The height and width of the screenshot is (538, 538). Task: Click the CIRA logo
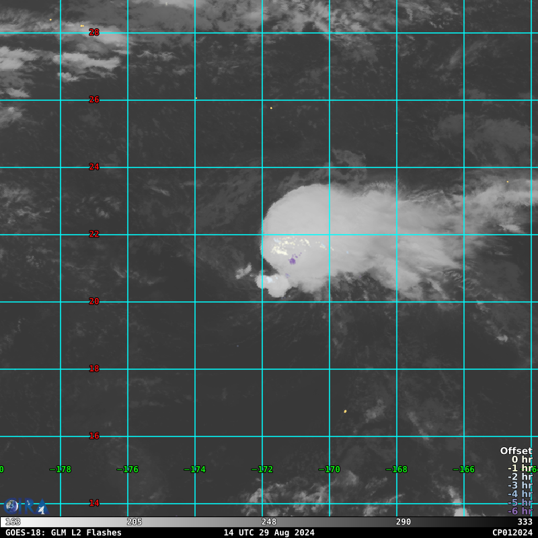pyautogui.click(x=27, y=506)
